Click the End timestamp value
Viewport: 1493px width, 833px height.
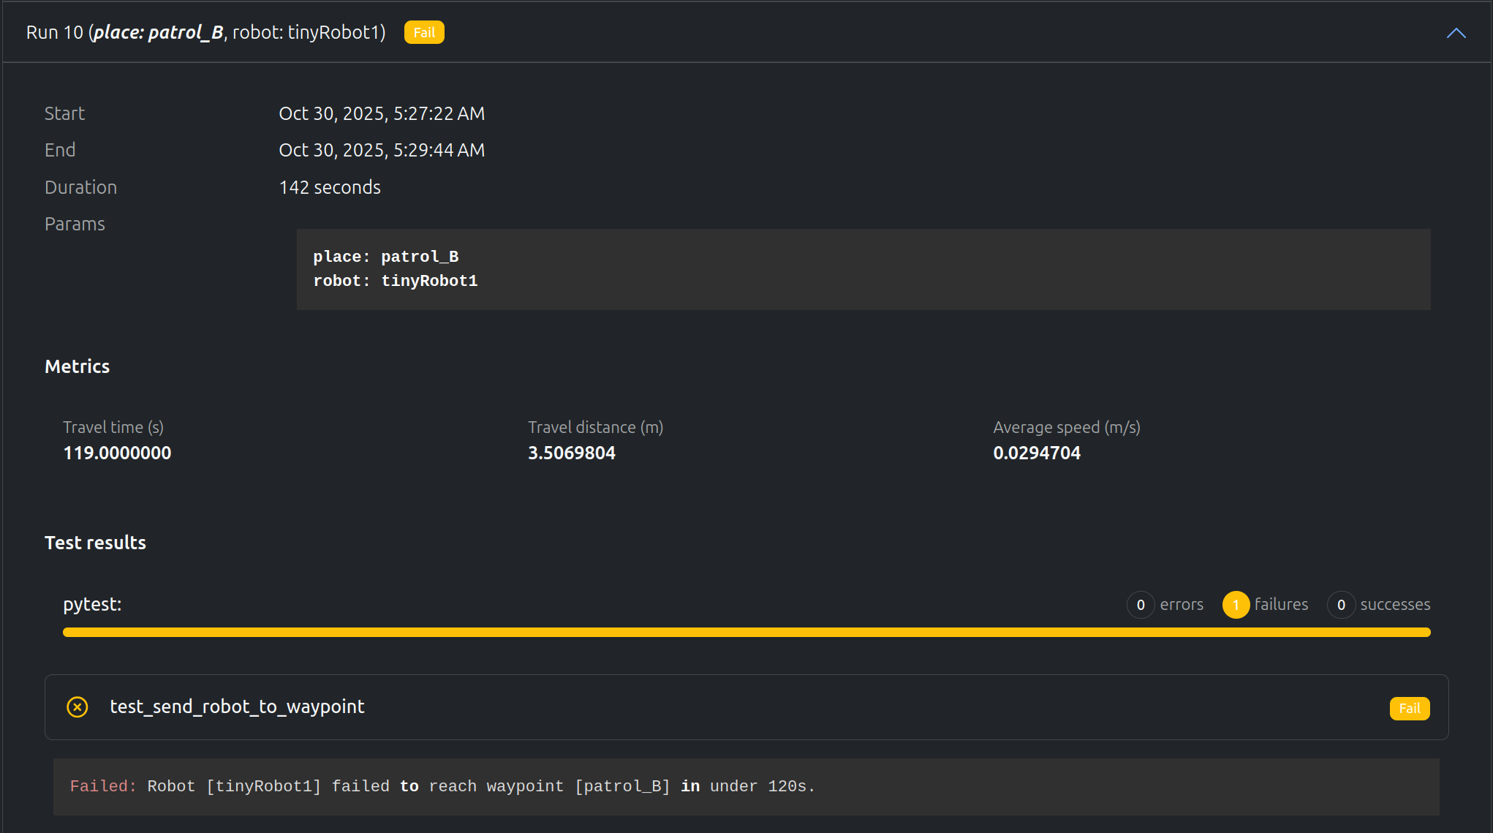pos(382,150)
